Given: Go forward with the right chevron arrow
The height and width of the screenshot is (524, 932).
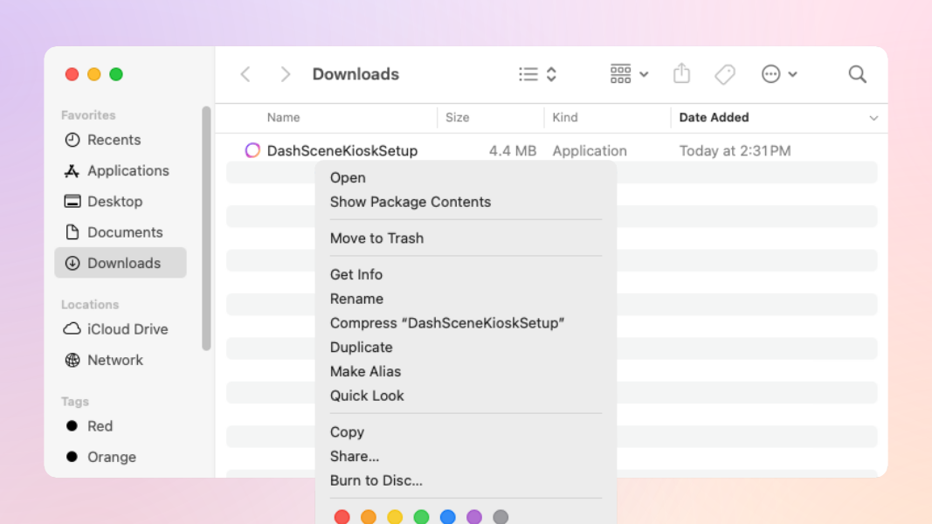Looking at the screenshot, I should click(286, 74).
